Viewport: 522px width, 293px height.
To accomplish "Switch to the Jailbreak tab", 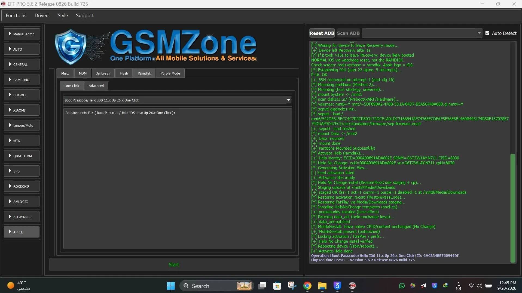I will 103,73.
